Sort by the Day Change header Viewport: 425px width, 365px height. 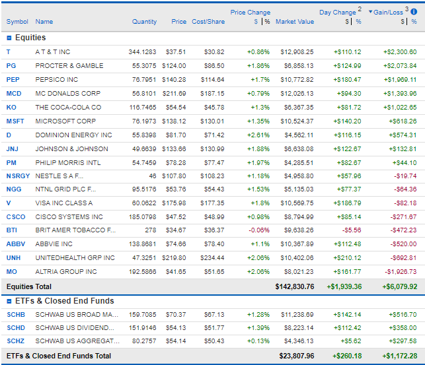(337, 13)
